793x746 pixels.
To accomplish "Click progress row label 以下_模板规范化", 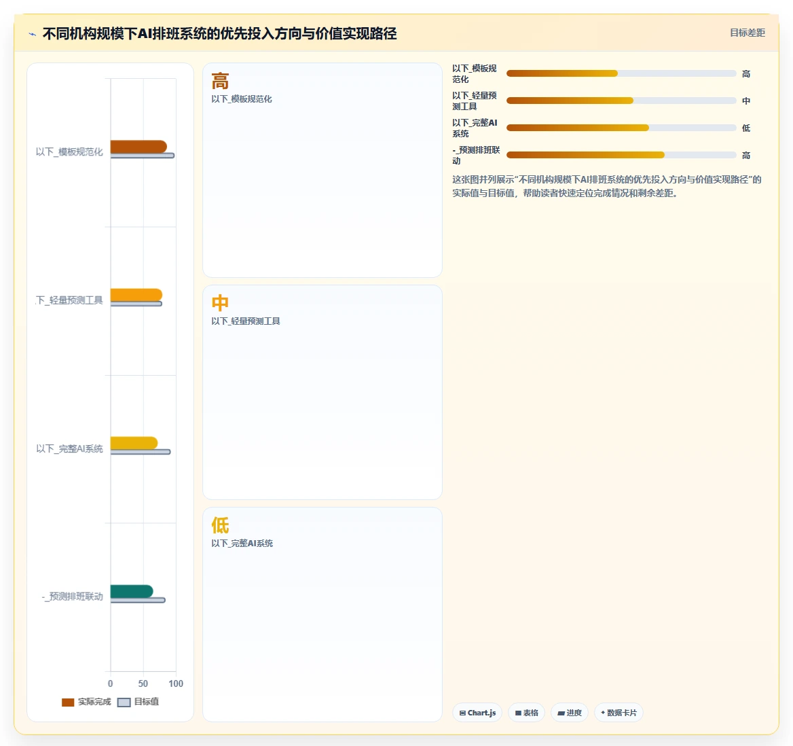I will 475,74.
